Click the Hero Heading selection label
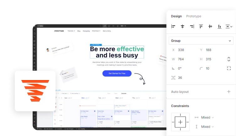Screen dimensions: 236x136 pos(96,45)
